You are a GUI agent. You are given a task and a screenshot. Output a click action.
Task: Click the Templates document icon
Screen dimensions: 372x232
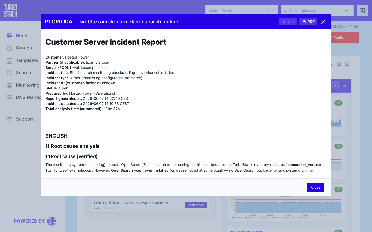pos(10,61)
